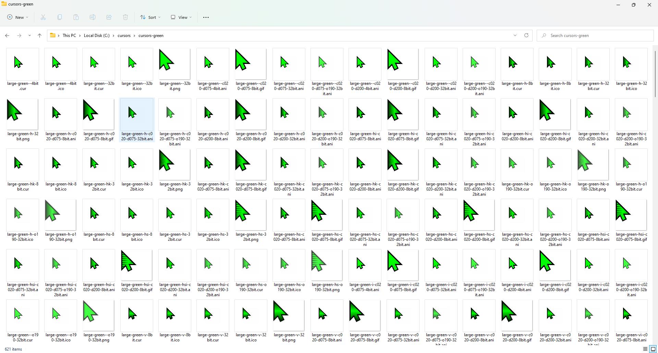Open the cursors folder from the breadcrumb

point(124,35)
